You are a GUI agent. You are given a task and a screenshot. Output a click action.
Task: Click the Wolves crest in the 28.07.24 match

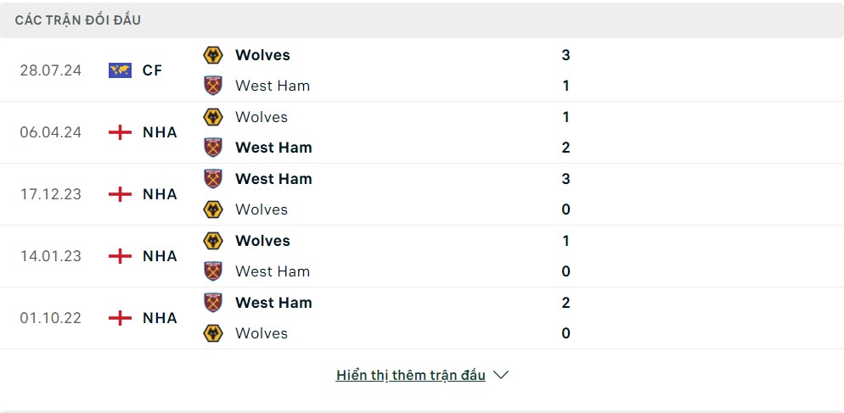click(x=213, y=55)
